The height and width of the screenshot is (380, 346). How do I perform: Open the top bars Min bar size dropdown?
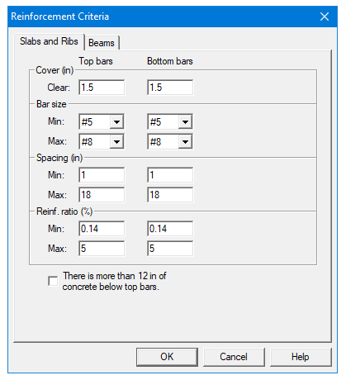point(102,121)
